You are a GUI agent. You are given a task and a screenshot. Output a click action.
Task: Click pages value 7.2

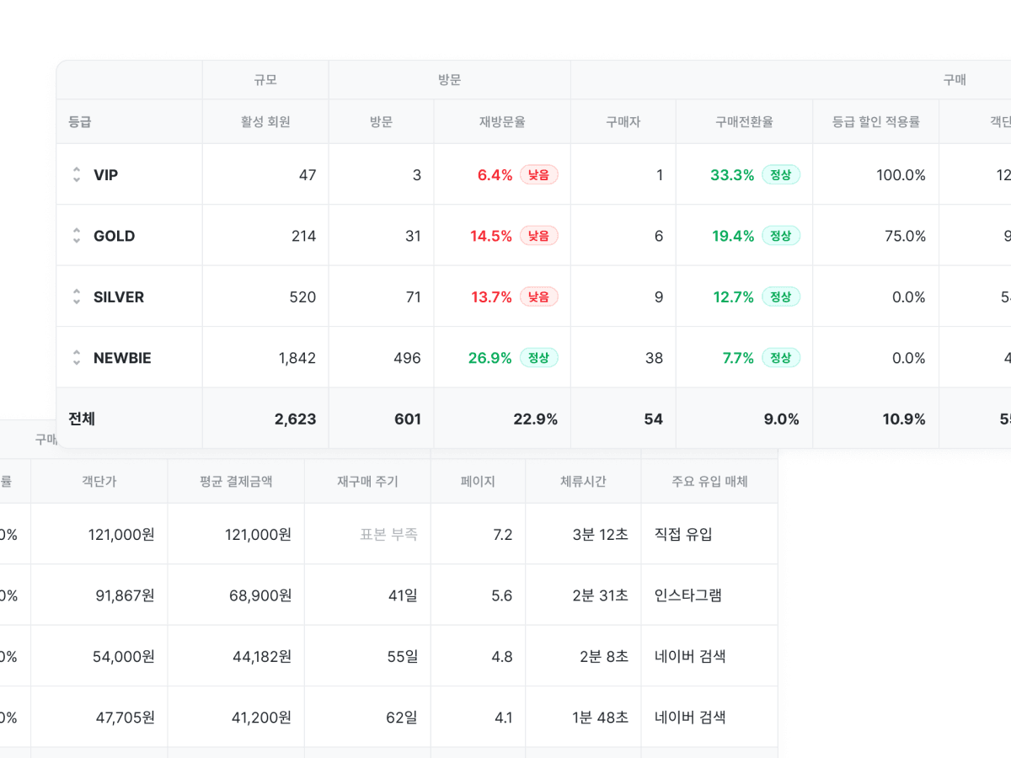[x=503, y=535]
